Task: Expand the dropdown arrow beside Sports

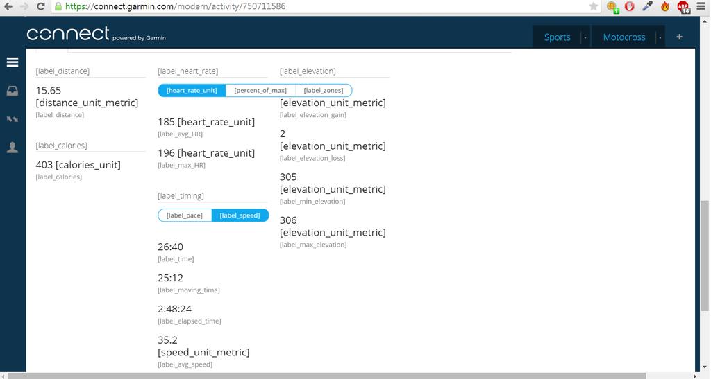Action: [x=585, y=37]
